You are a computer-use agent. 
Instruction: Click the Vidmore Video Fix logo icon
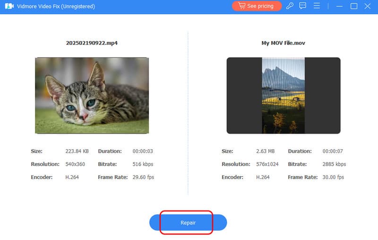pyautogui.click(x=9, y=6)
